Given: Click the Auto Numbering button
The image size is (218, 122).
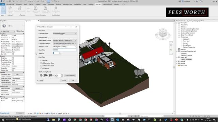Looking at the screenshot, I should pyautogui.click(x=70, y=76).
